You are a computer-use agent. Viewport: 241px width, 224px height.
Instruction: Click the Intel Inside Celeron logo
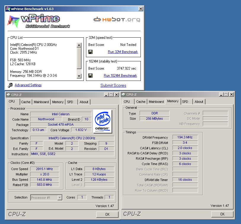coord(103,121)
